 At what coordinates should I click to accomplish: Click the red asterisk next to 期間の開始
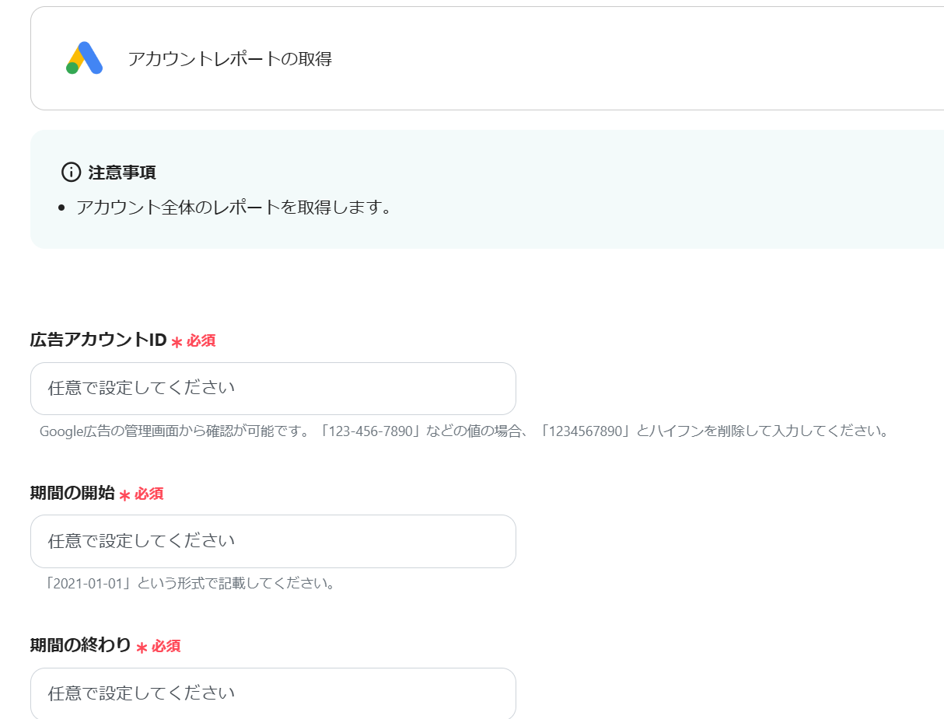[x=124, y=495]
